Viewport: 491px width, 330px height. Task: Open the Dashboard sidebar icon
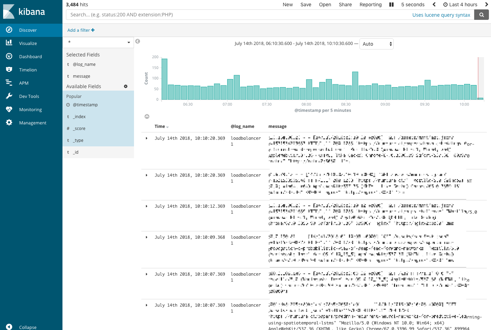pos(9,56)
